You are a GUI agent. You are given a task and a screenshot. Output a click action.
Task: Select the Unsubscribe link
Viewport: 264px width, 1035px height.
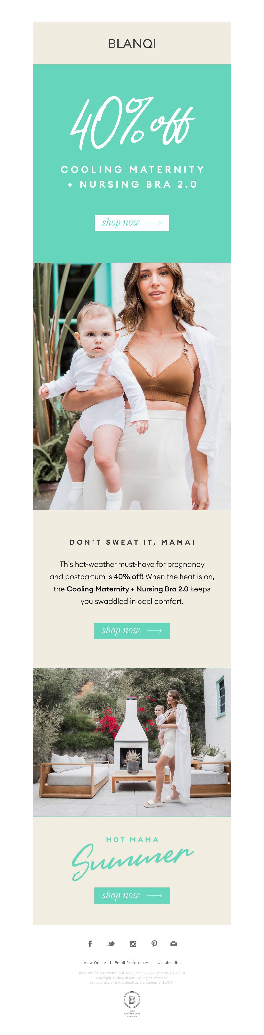tap(169, 962)
